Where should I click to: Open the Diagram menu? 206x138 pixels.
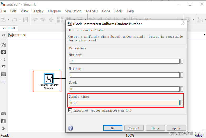[54, 11]
